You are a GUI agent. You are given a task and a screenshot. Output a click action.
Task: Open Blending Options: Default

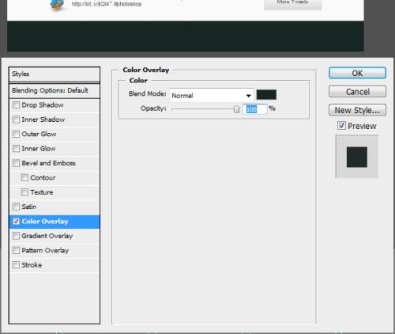click(55, 90)
